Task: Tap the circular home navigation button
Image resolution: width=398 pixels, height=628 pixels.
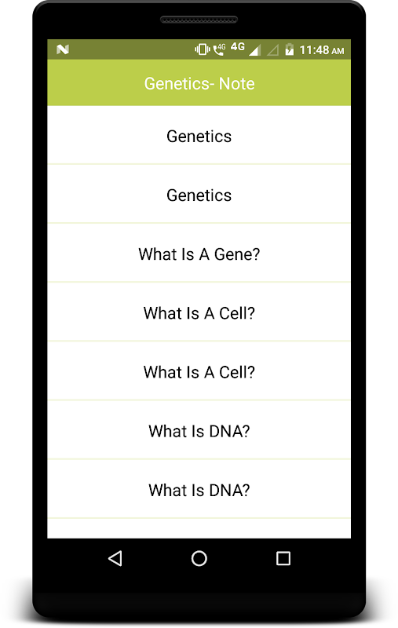Action: [x=199, y=558]
